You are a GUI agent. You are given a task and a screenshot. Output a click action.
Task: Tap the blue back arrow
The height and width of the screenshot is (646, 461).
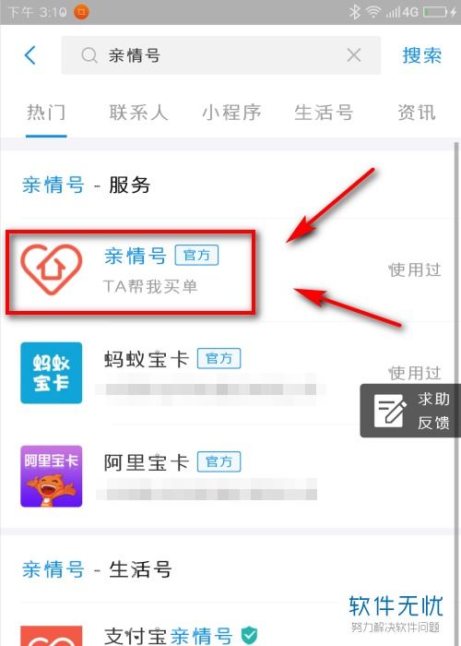point(30,55)
